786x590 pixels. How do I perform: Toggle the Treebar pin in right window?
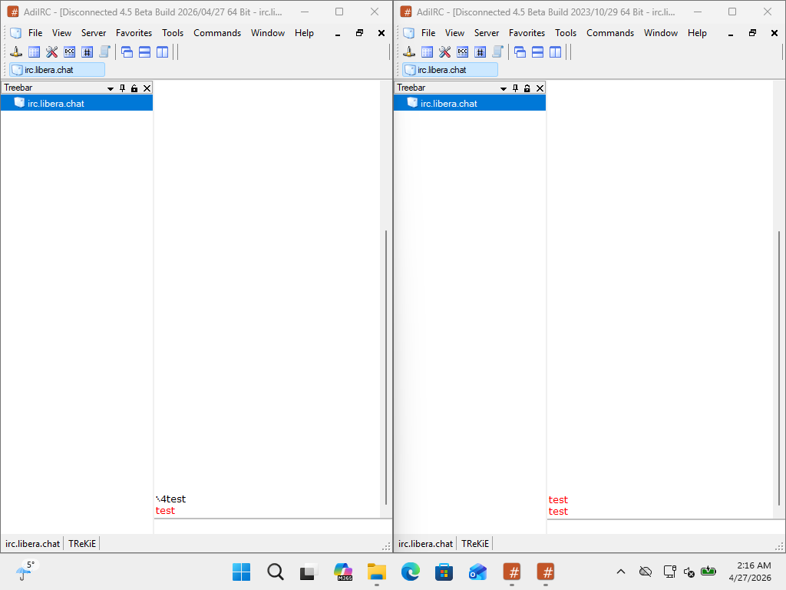(514, 88)
